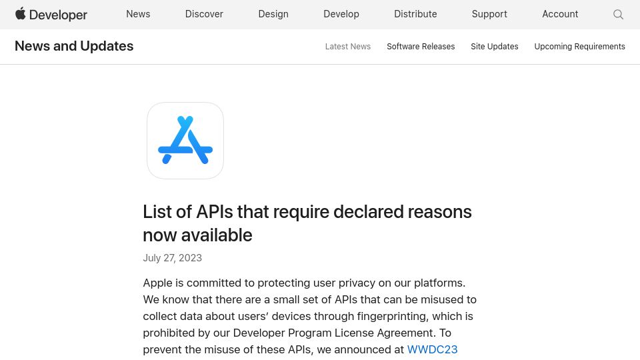
Task: Open the Design menu item
Action: pyautogui.click(x=273, y=14)
